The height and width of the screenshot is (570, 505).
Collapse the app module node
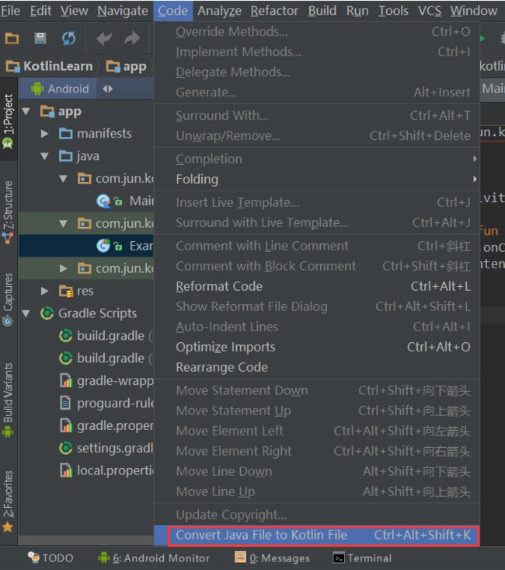pyautogui.click(x=26, y=111)
